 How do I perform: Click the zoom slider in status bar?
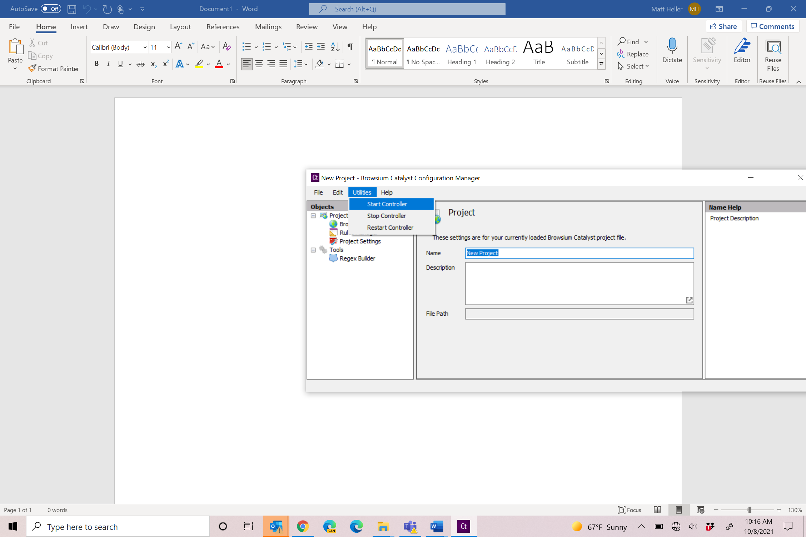[x=749, y=510]
